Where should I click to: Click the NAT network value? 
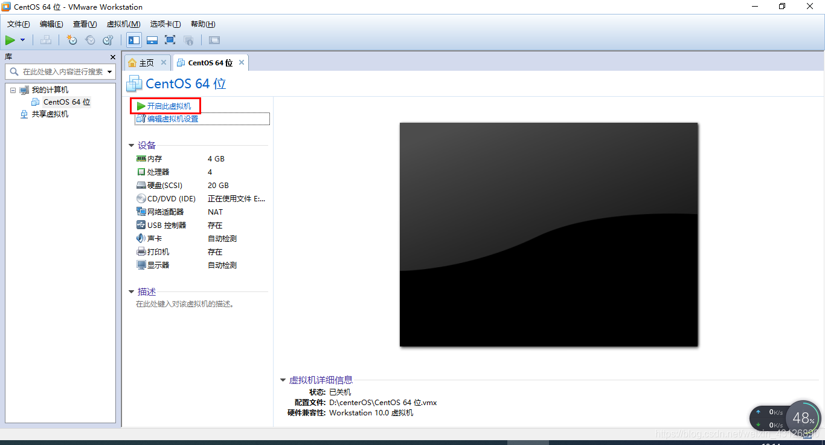click(x=215, y=212)
